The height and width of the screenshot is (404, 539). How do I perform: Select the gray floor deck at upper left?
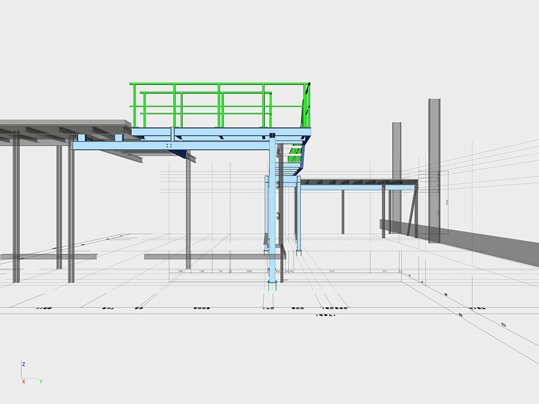coord(62,126)
